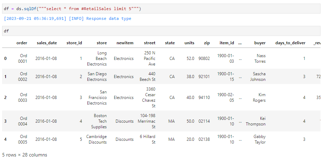
Task: Click the INFO Response data type log line
Action: [x=66, y=18]
